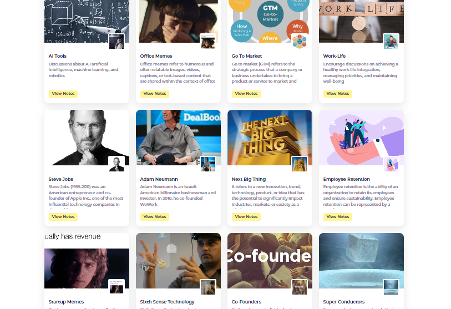Open The Next Big Thing golden cover image
This screenshot has height=309, width=451.
point(270,138)
